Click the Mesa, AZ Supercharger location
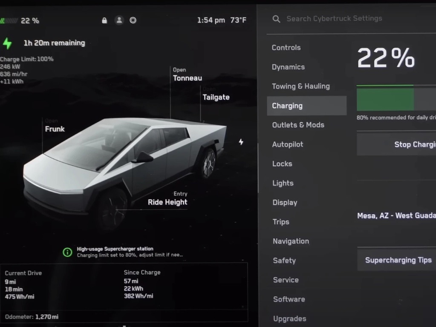 point(396,215)
